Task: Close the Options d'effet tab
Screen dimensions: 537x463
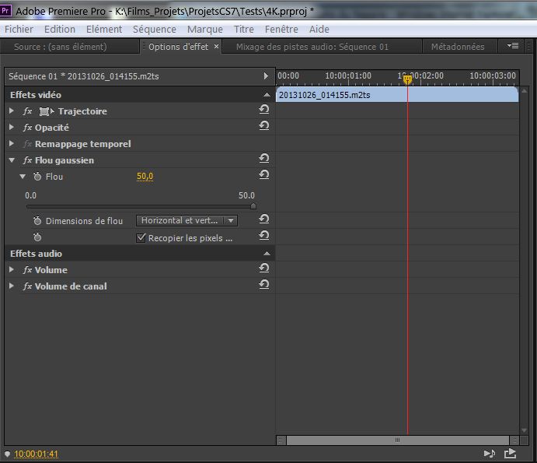Action: pyautogui.click(x=217, y=47)
